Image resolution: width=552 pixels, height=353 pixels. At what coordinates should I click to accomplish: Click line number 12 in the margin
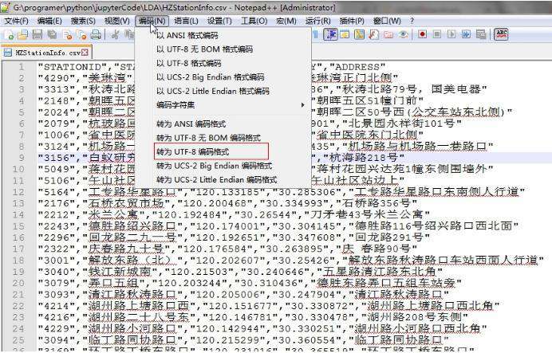pyautogui.click(x=19, y=192)
